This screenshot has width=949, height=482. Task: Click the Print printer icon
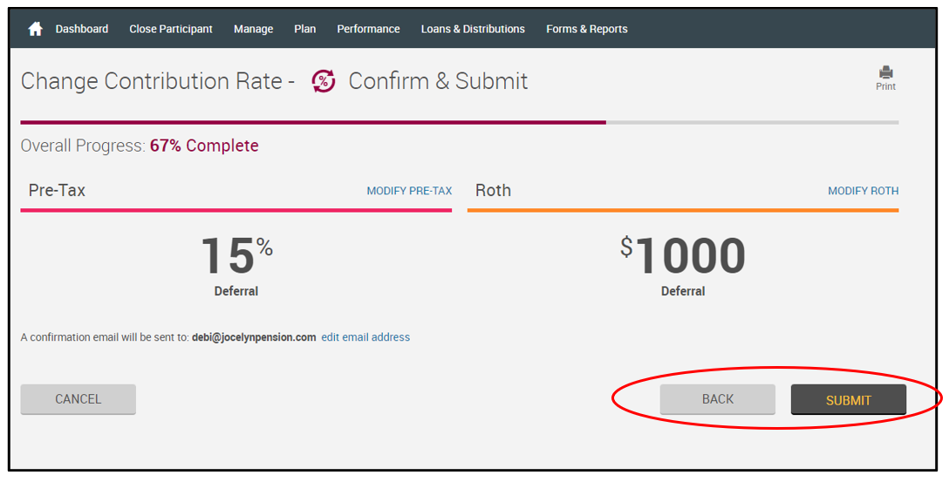[x=885, y=72]
